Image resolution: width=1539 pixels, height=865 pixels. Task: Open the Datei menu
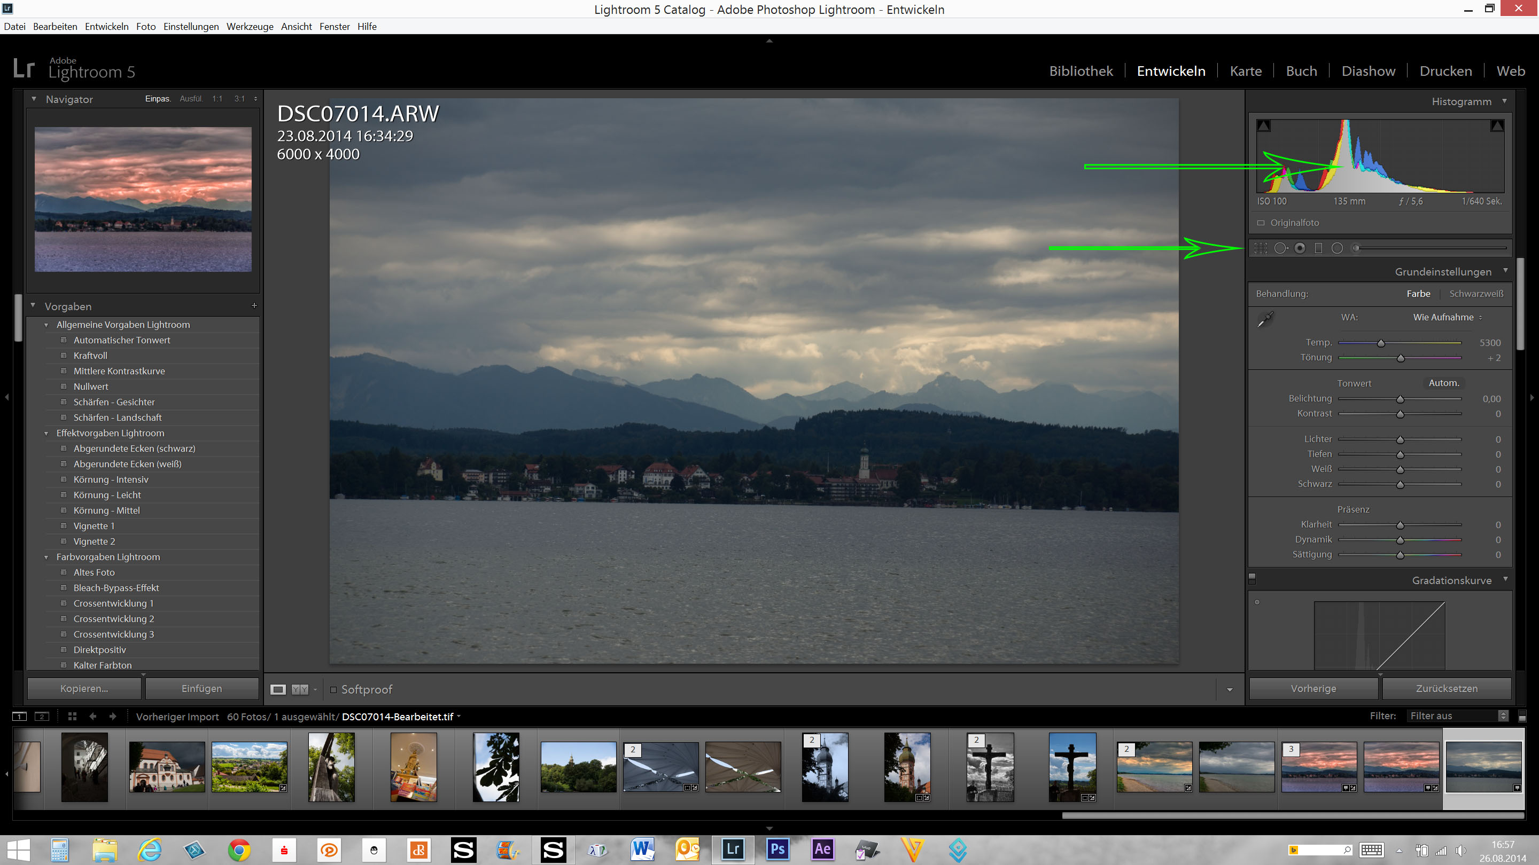pyautogui.click(x=14, y=26)
